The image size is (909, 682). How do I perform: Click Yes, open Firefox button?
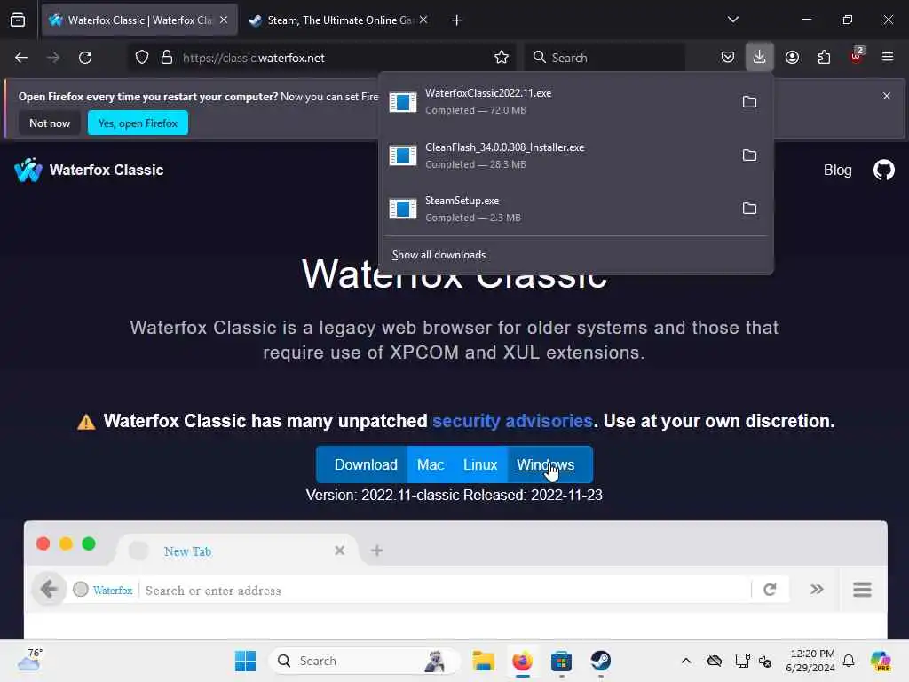(x=138, y=123)
